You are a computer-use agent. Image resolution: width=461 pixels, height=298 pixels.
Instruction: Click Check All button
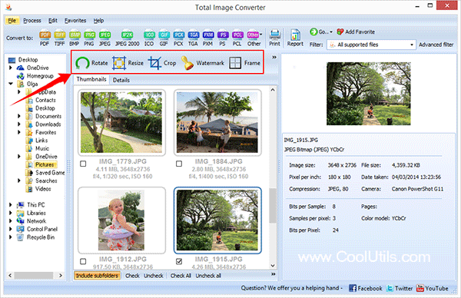pos(181,276)
